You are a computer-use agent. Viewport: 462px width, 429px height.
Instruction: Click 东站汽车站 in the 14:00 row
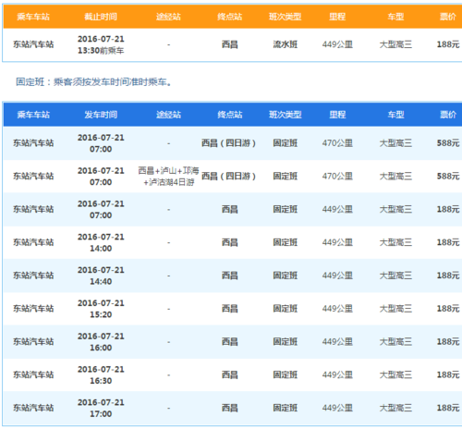(33, 242)
